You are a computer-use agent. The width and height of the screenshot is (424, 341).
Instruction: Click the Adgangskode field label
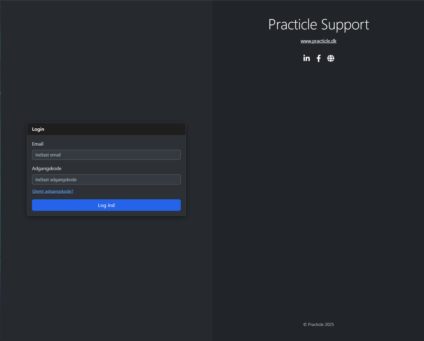[47, 169]
